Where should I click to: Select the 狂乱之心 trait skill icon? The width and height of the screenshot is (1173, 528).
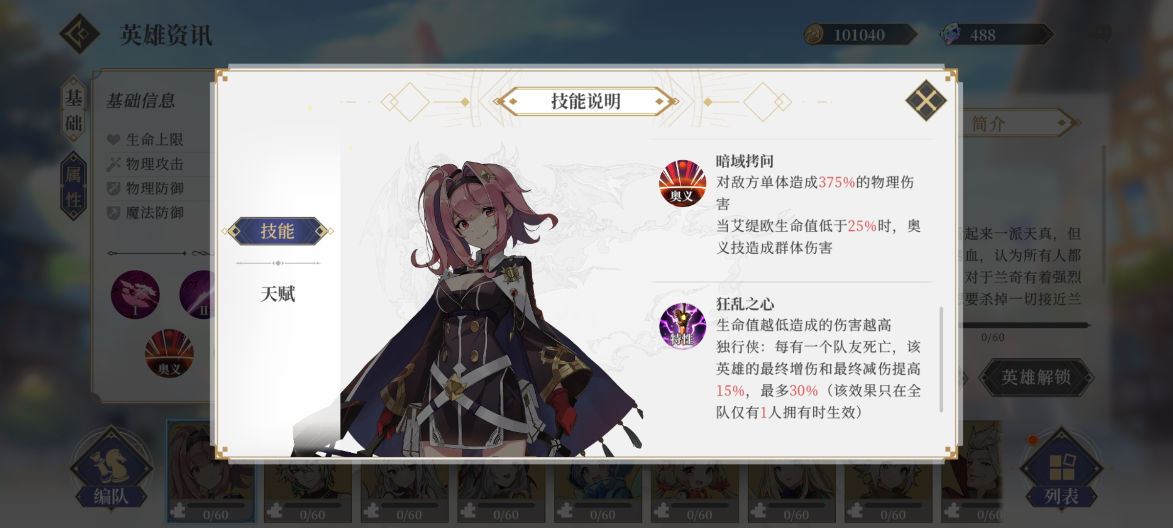point(682,326)
